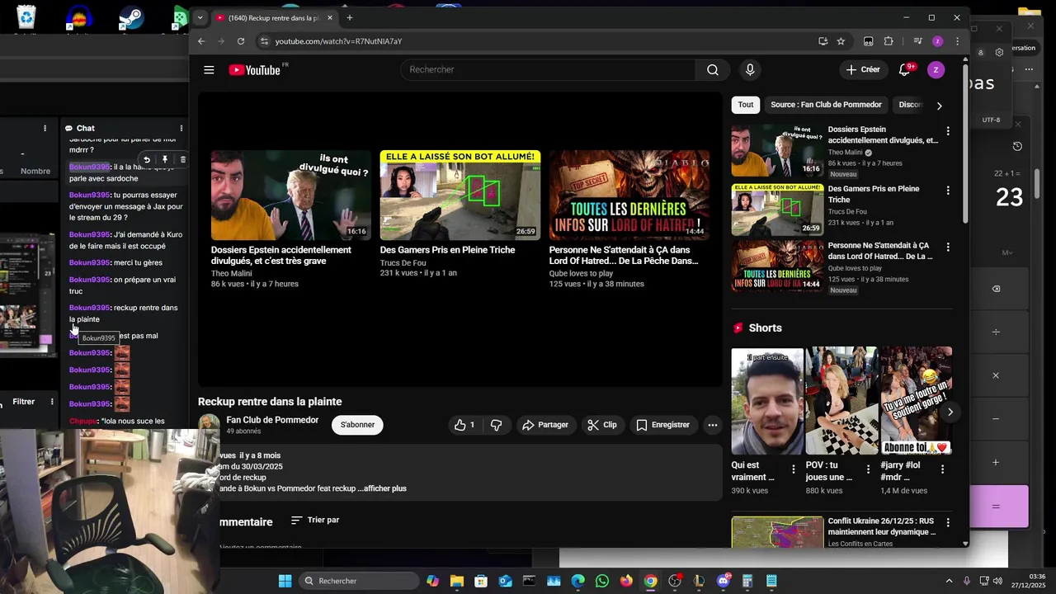Open YouTube account avatar menu
1056x594 pixels.
[x=936, y=70]
